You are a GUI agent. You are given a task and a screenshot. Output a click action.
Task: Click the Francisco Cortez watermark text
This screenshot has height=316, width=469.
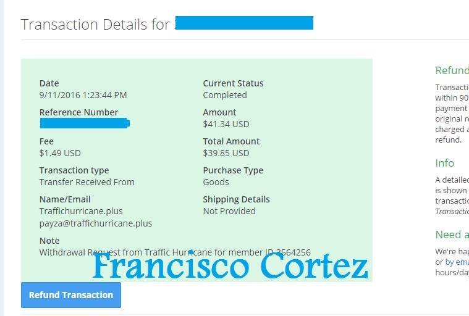click(230, 267)
